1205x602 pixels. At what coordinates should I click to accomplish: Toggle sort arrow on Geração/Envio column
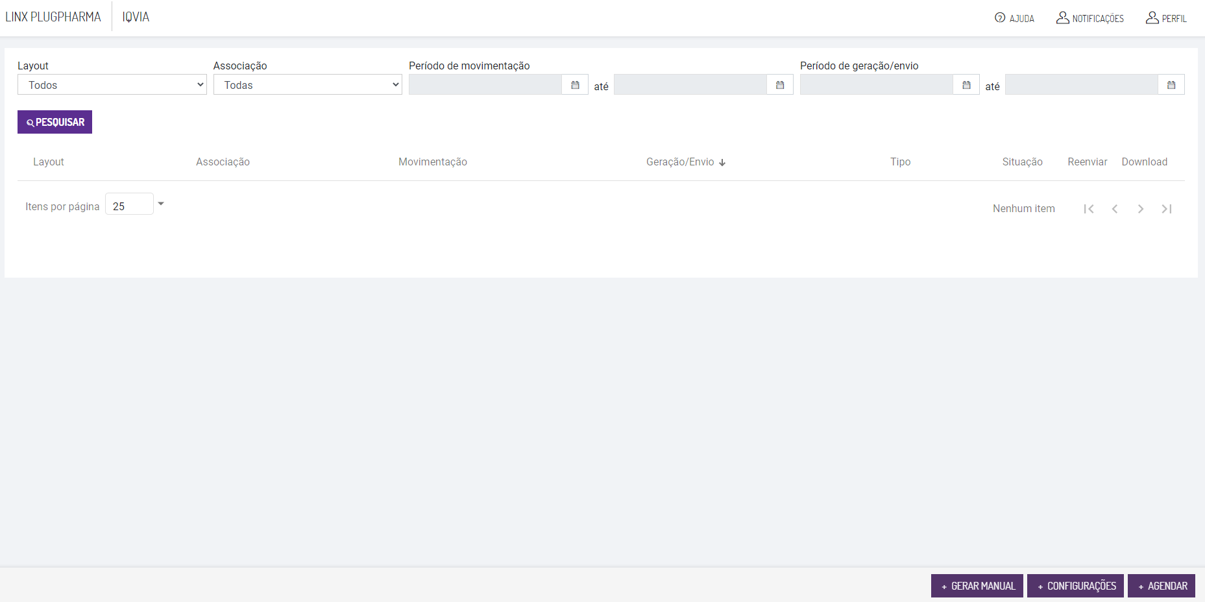point(722,162)
